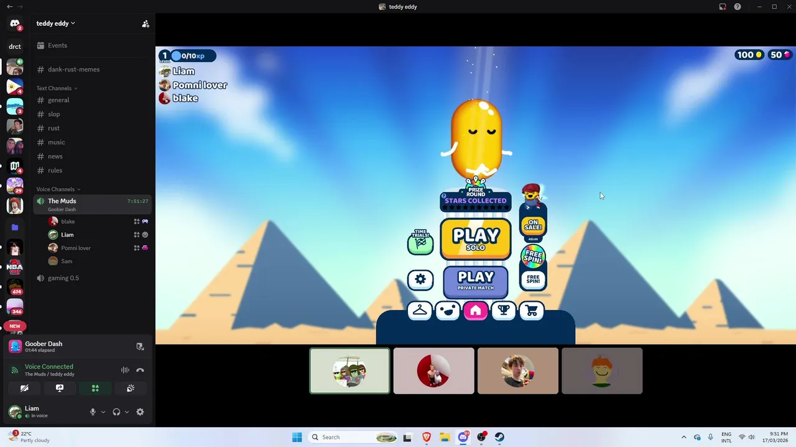Click Liam's avatar in user panel
Viewport: 796px width, 447px height.
(x=14, y=411)
